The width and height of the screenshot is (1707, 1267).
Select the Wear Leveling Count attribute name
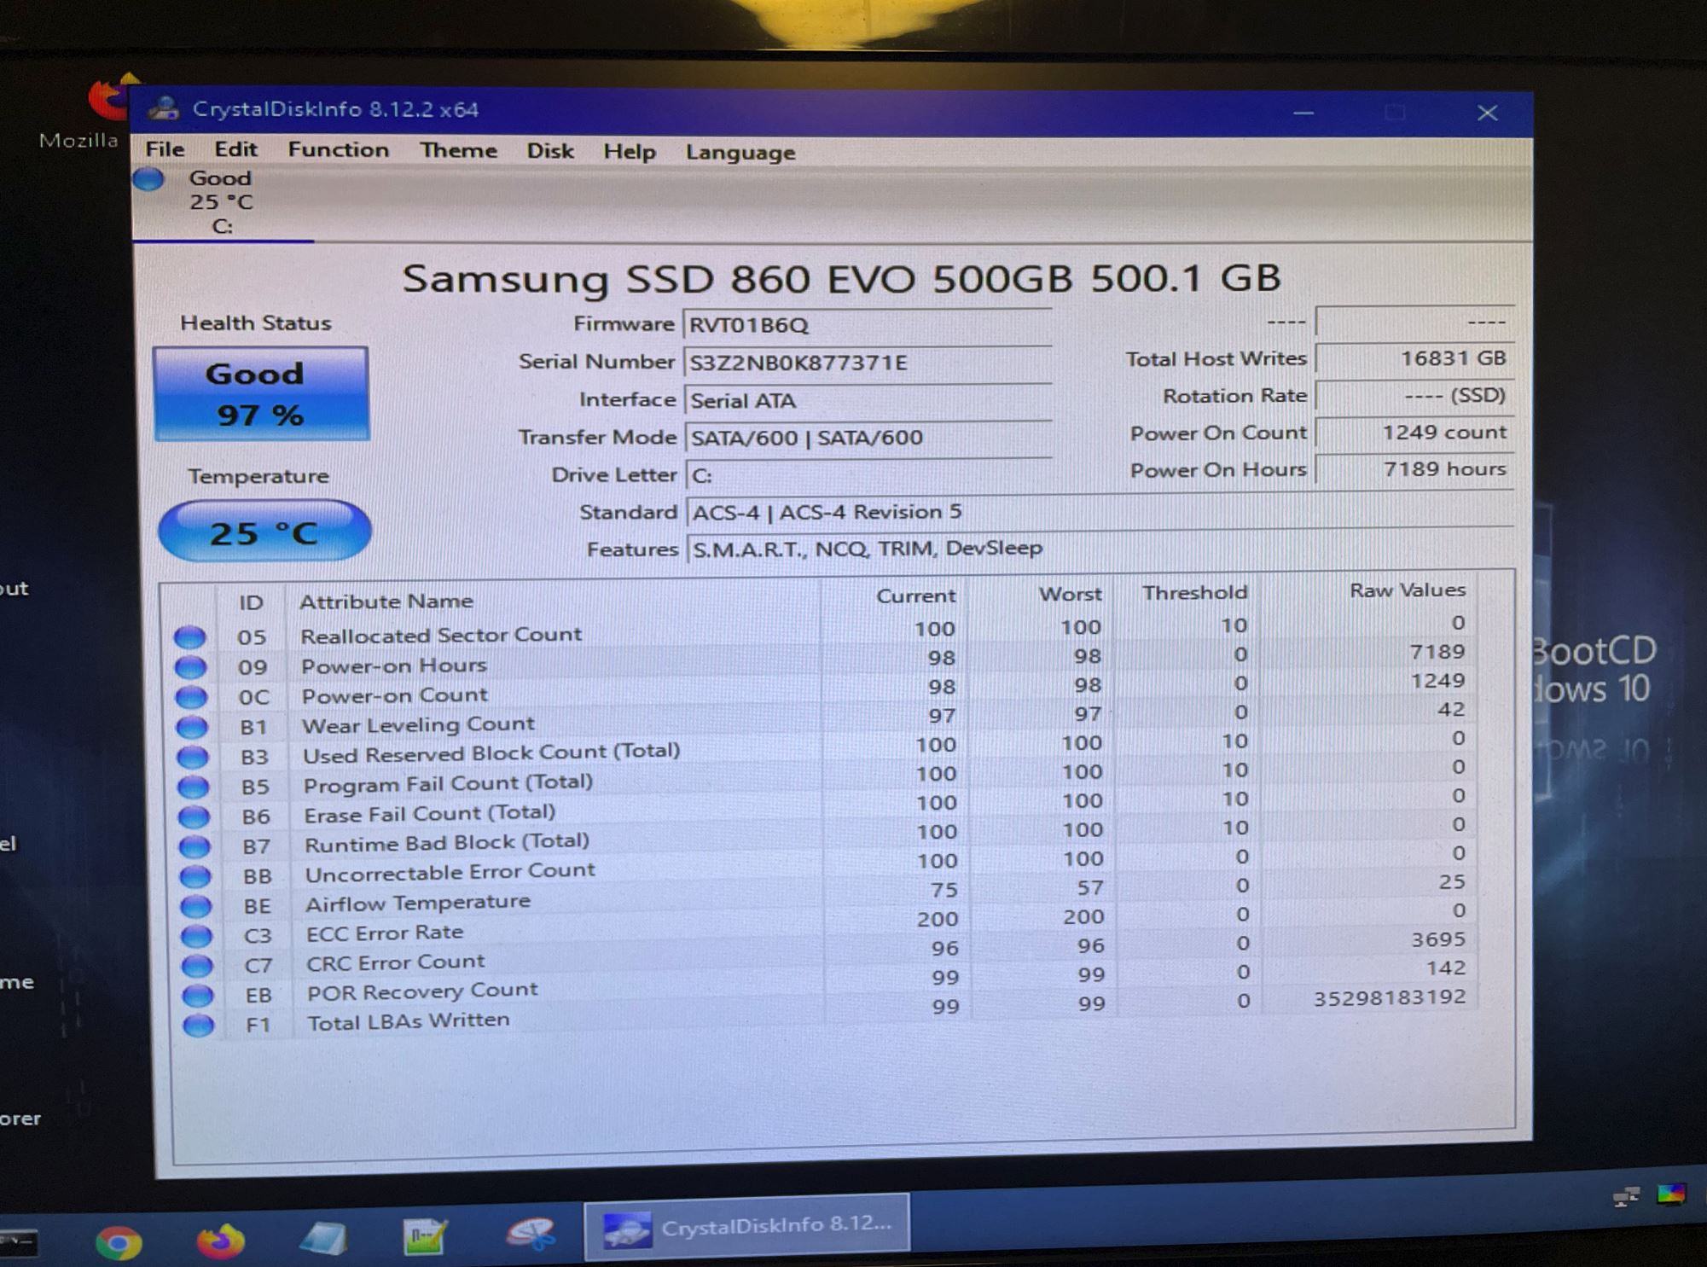(x=418, y=725)
